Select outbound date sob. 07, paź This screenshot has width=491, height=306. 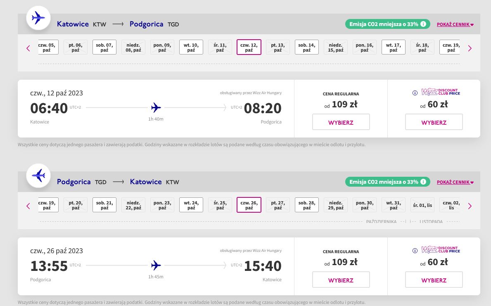(104, 47)
